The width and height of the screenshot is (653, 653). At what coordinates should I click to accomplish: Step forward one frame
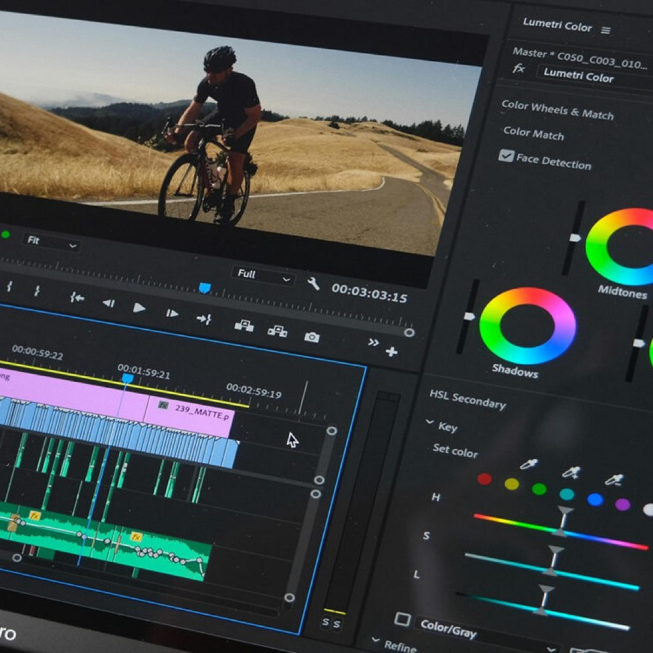[172, 313]
